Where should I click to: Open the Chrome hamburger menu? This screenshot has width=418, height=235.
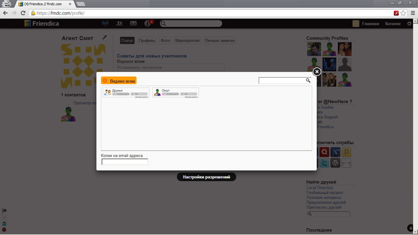point(413,13)
